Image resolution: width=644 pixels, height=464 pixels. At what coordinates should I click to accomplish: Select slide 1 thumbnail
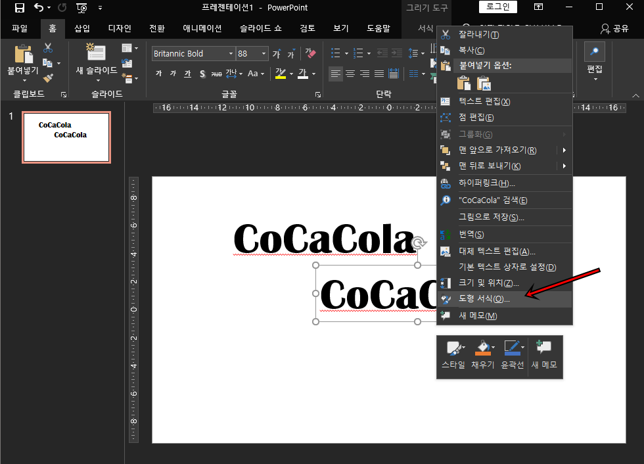[66, 137]
